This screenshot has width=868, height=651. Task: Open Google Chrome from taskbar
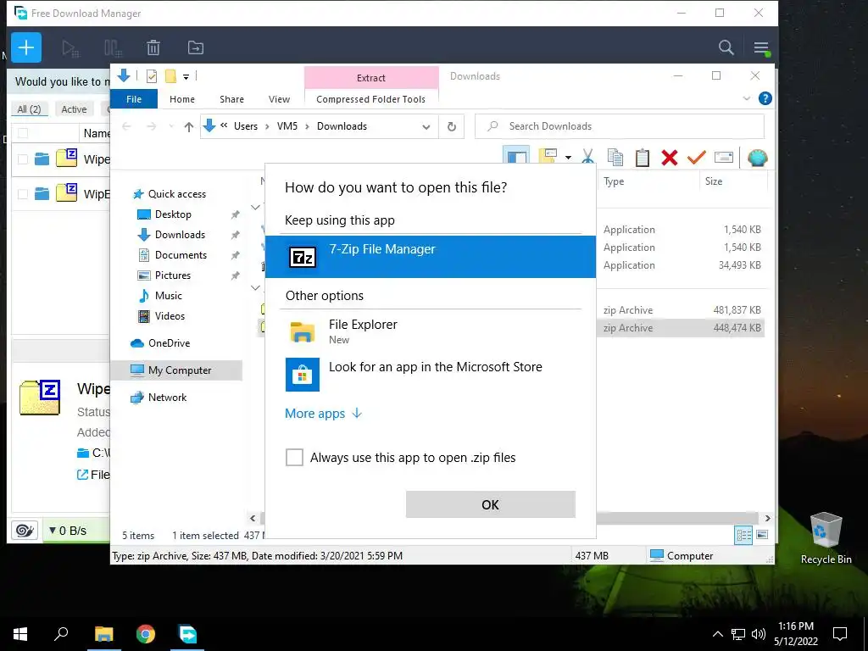coord(146,634)
